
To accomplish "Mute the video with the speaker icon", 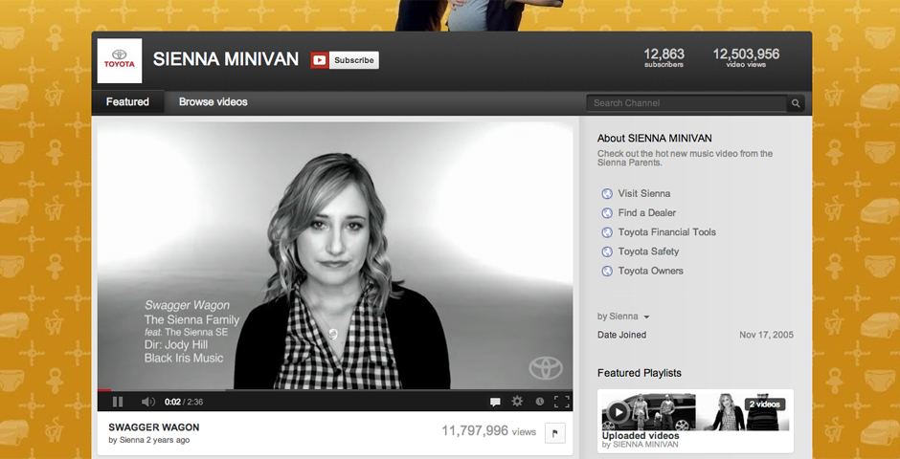I will pyautogui.click(x=148, y=402).
